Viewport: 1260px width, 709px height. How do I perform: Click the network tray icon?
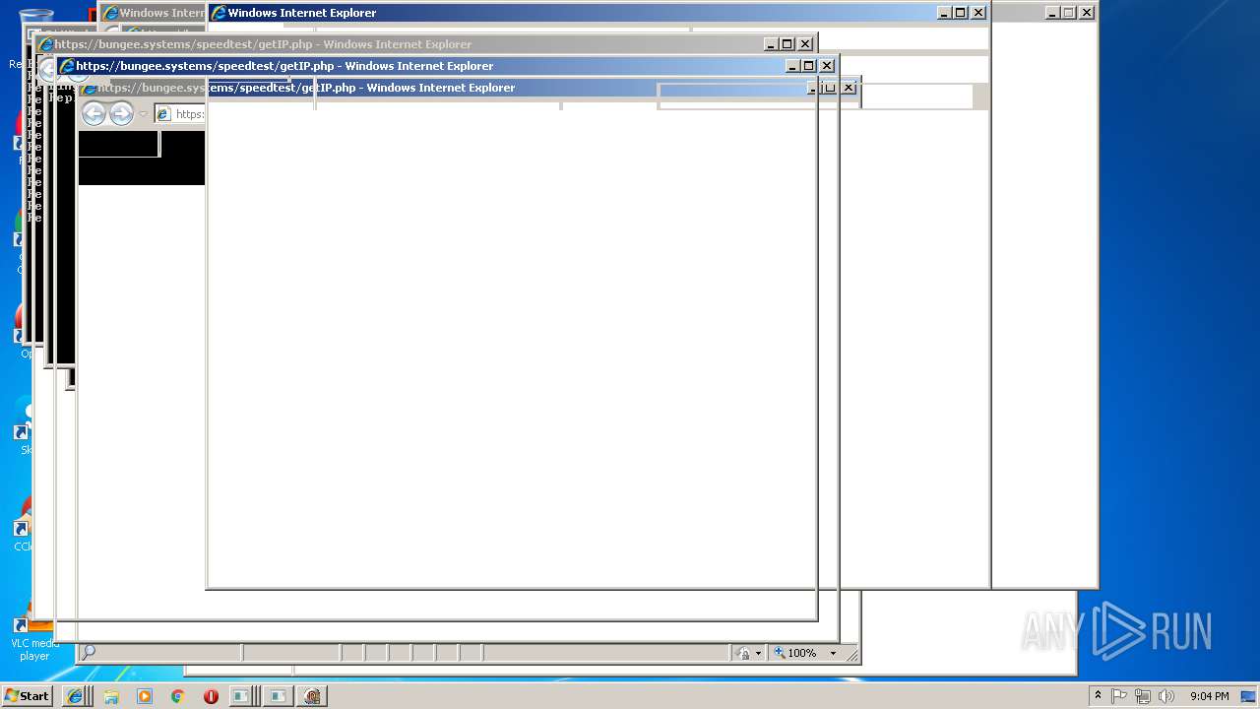point(1143,696)
